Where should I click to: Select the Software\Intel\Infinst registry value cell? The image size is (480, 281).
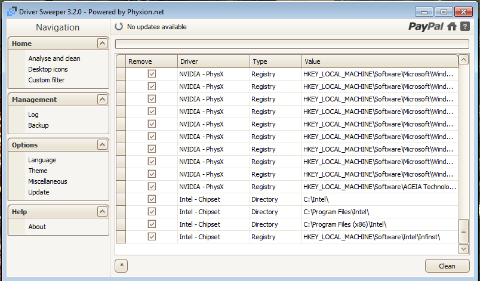click(380, 237)
